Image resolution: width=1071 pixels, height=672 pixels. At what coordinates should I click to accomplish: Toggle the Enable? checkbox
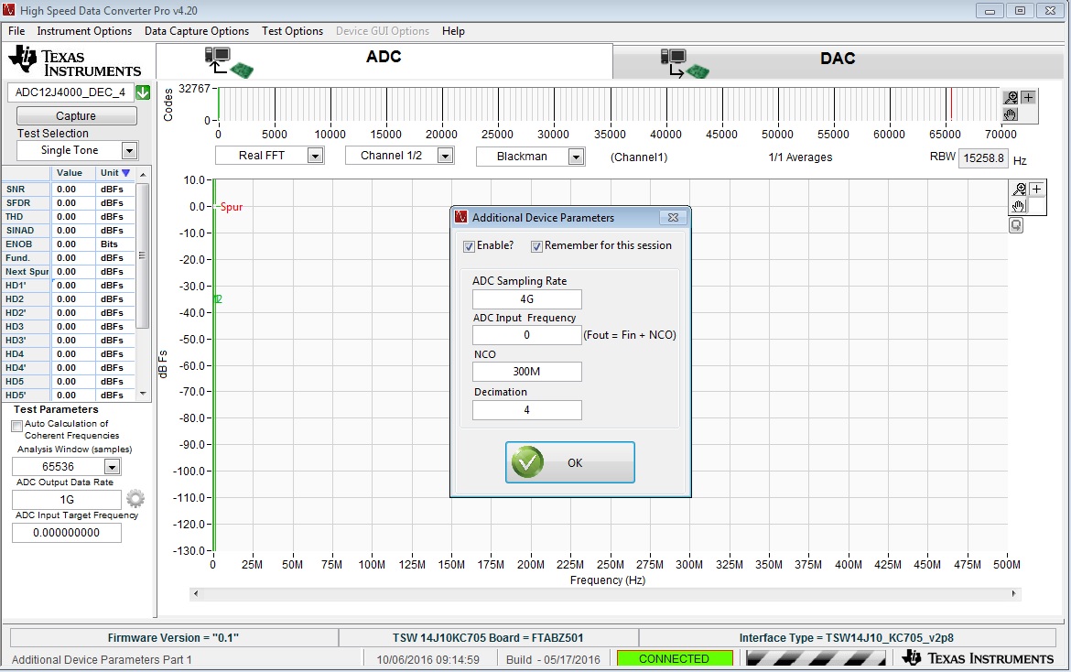469,246
